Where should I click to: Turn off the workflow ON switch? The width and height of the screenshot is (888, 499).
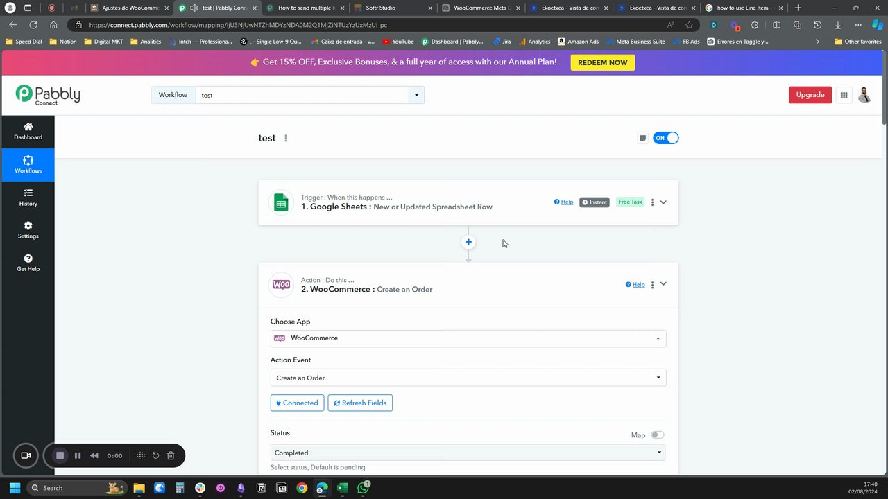pyautogui.click(x=666, y=138)
